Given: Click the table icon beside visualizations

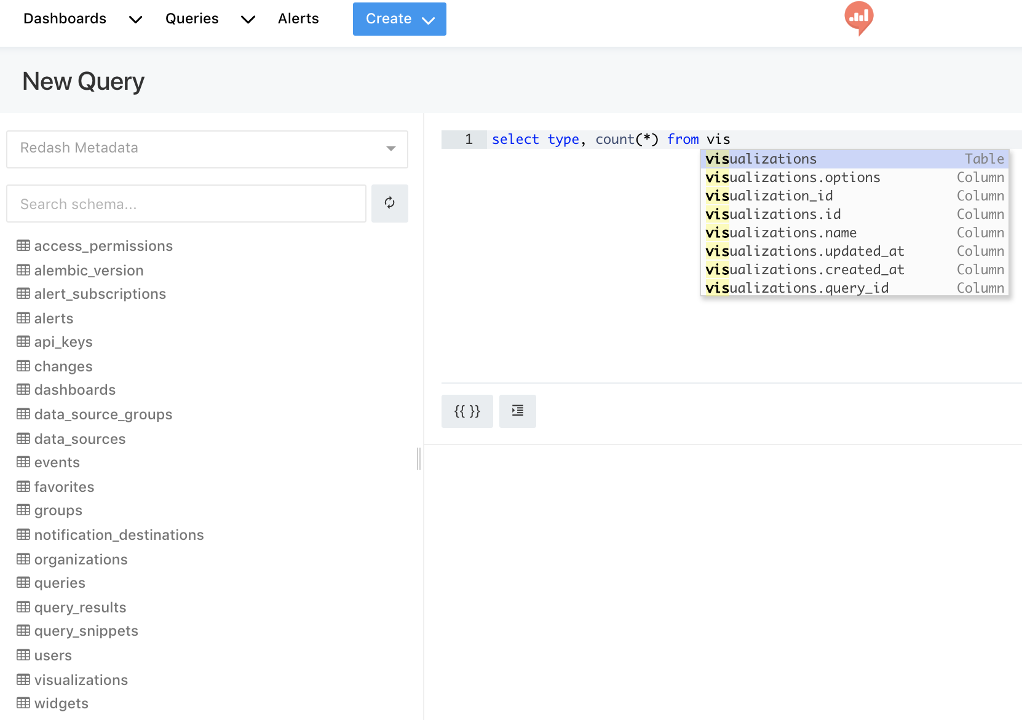Looking at the screenshot, I should [x=23, y=679].
